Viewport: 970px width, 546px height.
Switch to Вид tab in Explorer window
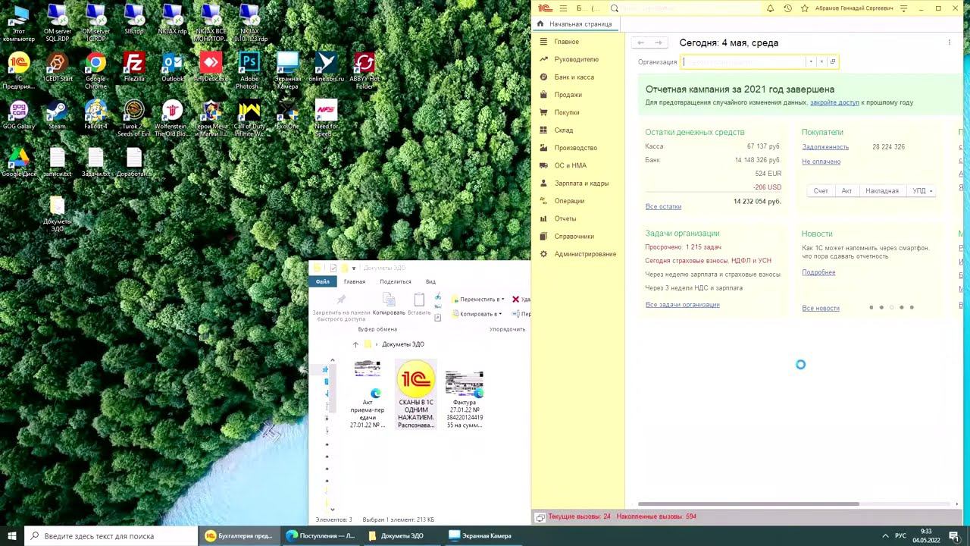tap(430, 281)
